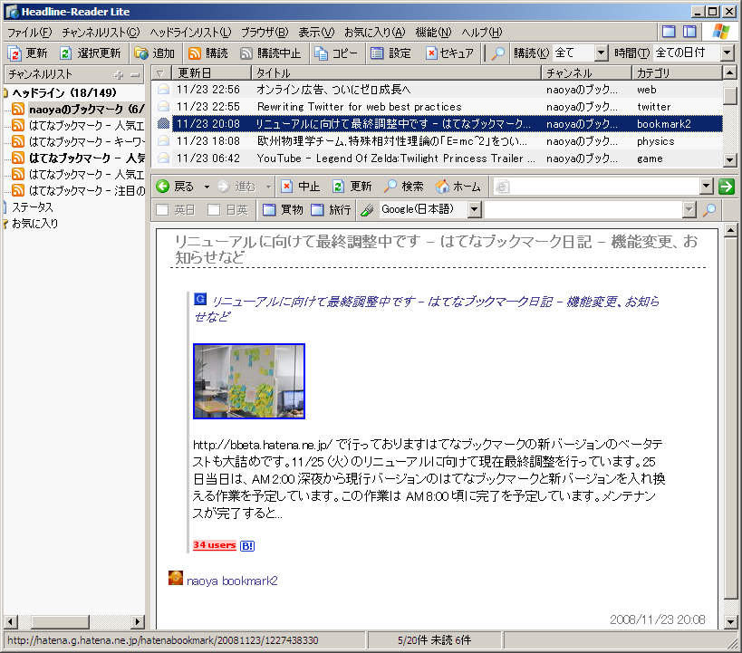Sort by 更新日 column header

(211, 73)
